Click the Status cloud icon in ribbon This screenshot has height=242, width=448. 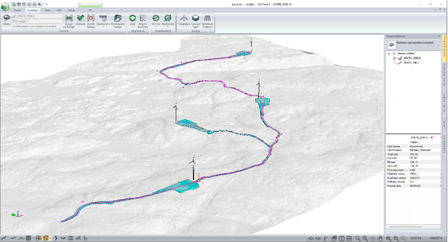point(7,20)
